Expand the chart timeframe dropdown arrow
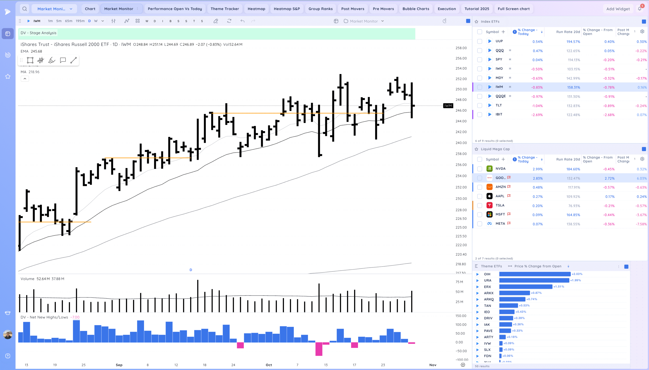 pos(103,21)
